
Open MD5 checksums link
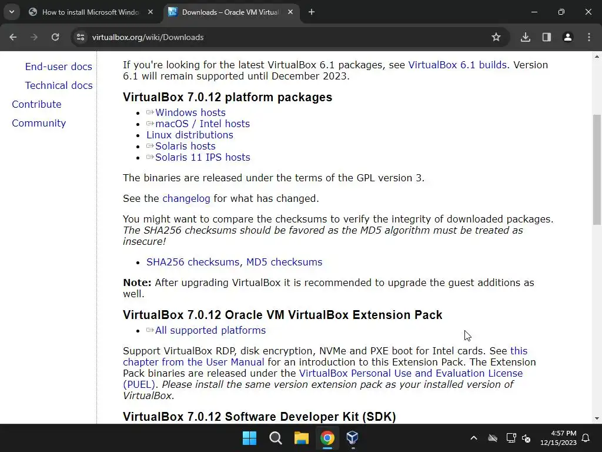(x=284, y=262)
